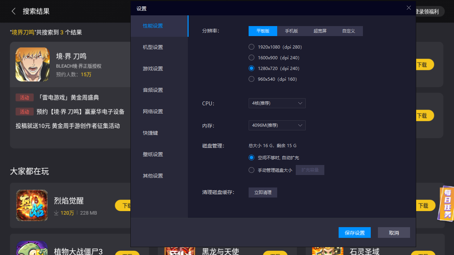Open 性能设置 in settings sidebar

[159, 26]
